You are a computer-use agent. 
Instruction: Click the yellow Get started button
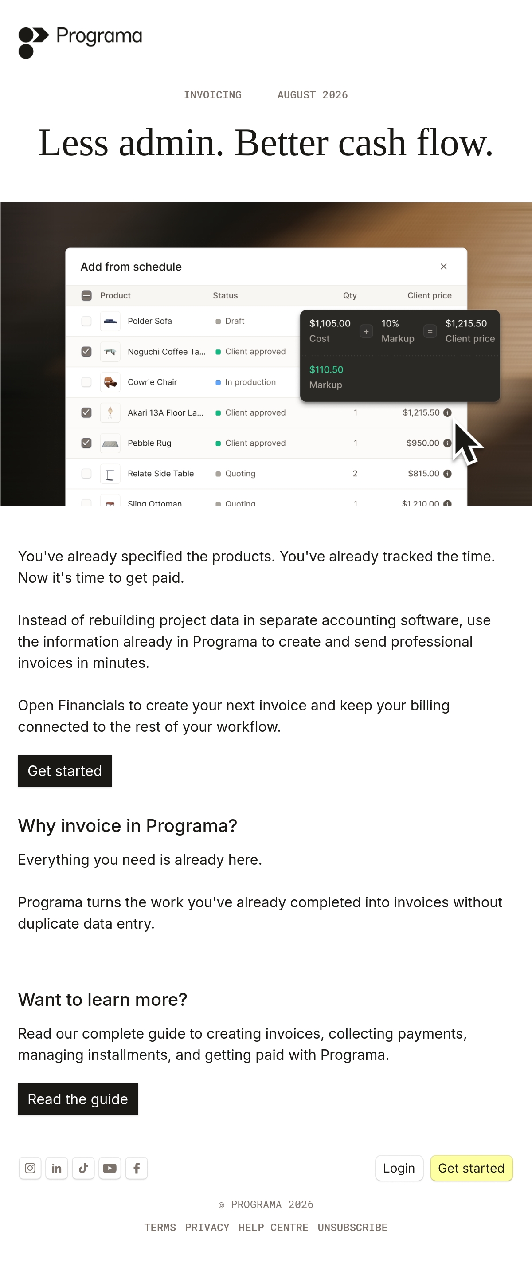[471, 1168]
